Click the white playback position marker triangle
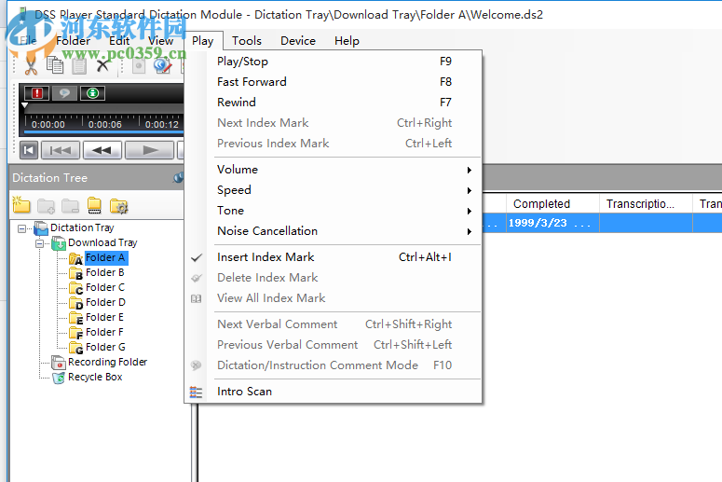Screen dimensions: 722x482 click(x=24, y=106)
